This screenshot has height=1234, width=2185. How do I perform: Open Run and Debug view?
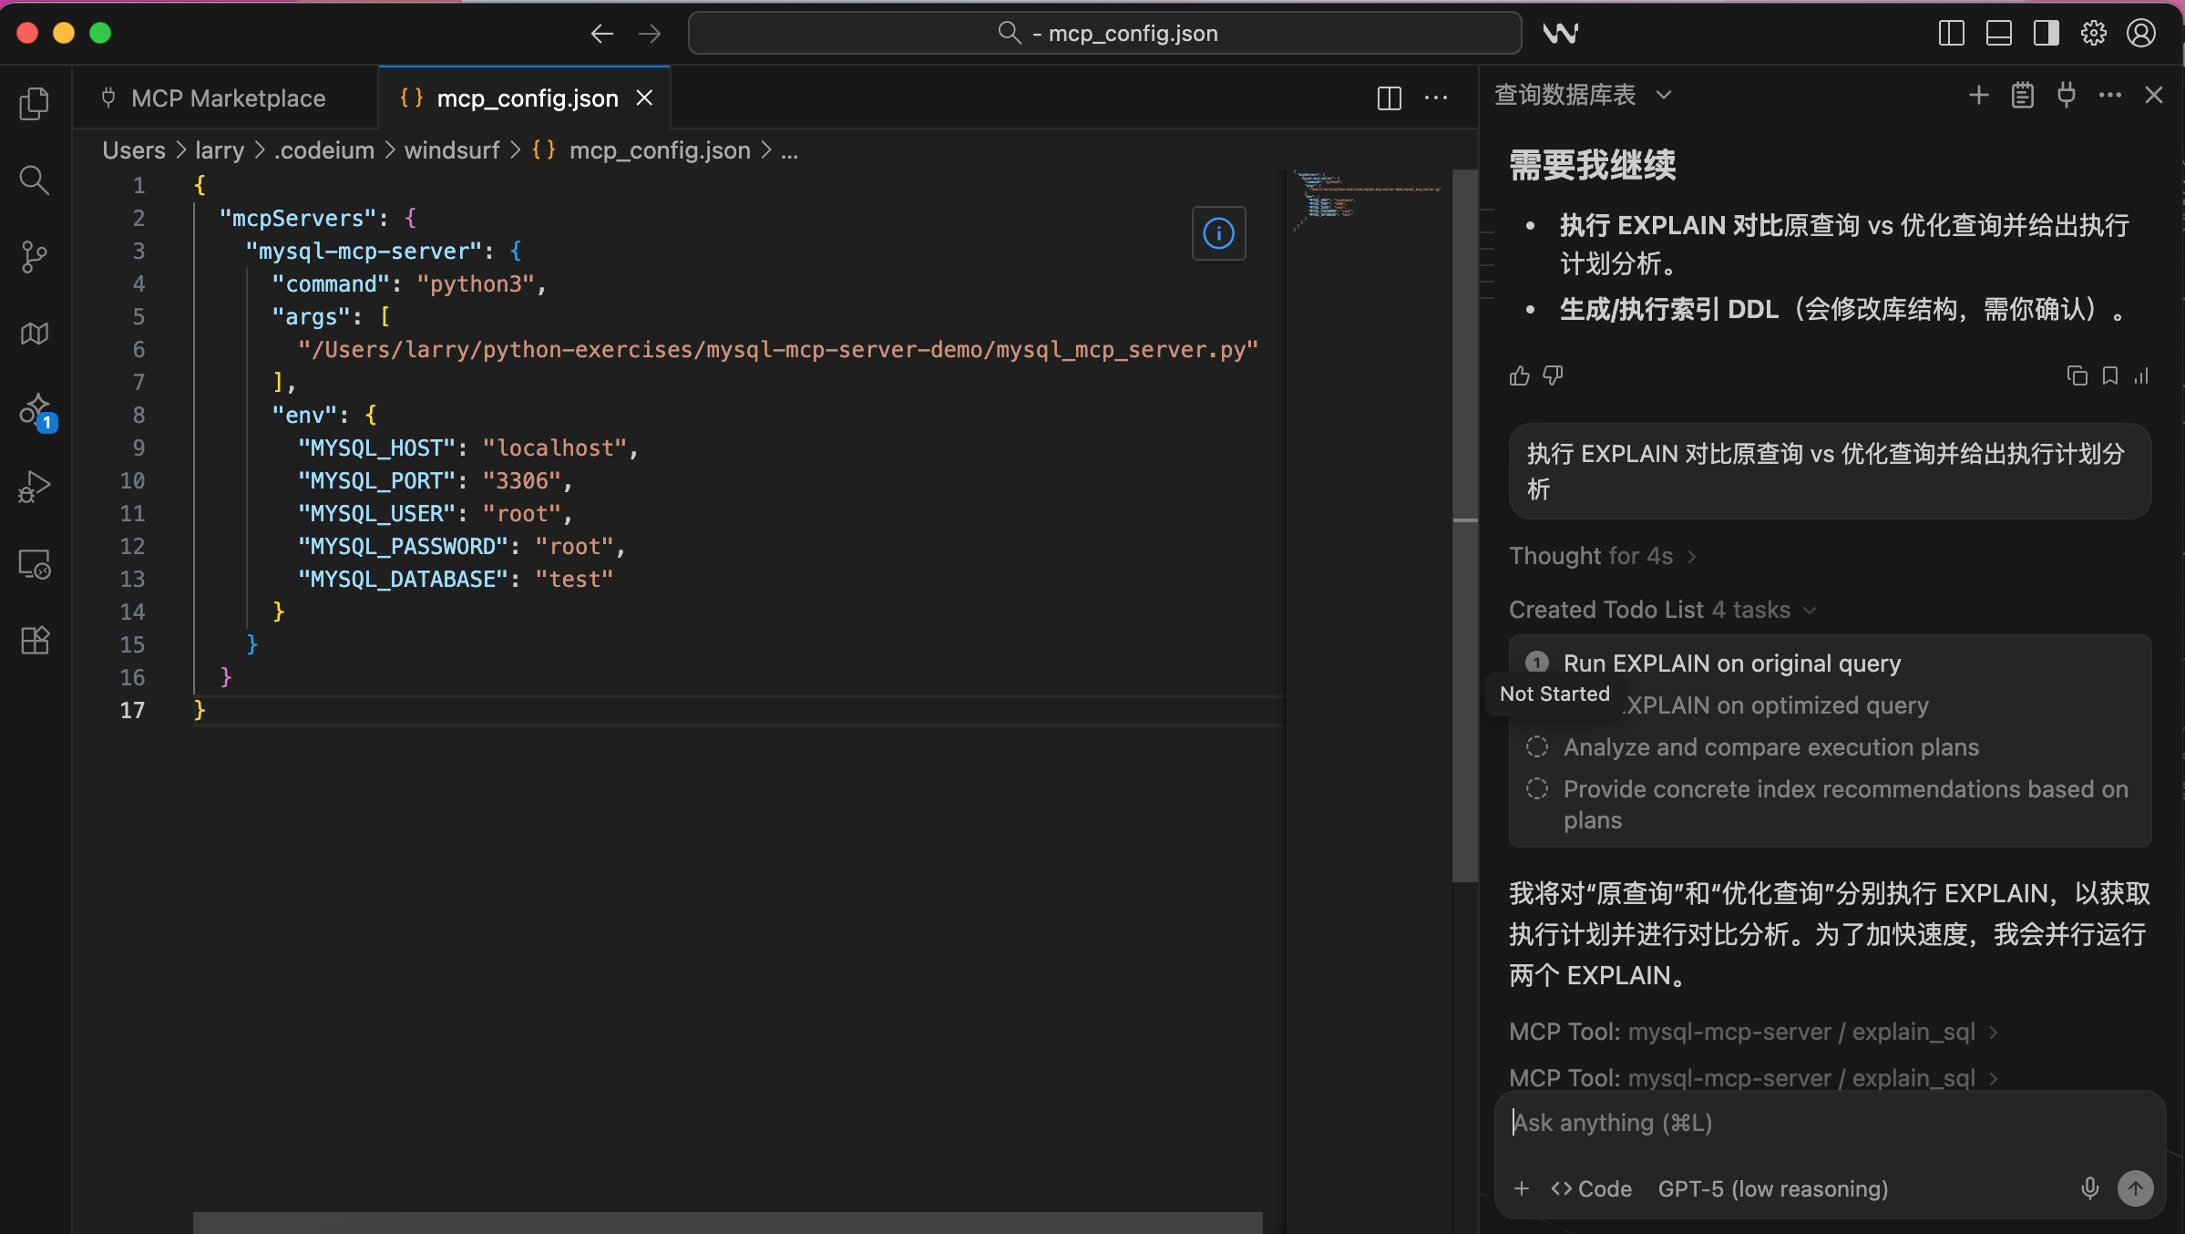click(x=34, y=488)
